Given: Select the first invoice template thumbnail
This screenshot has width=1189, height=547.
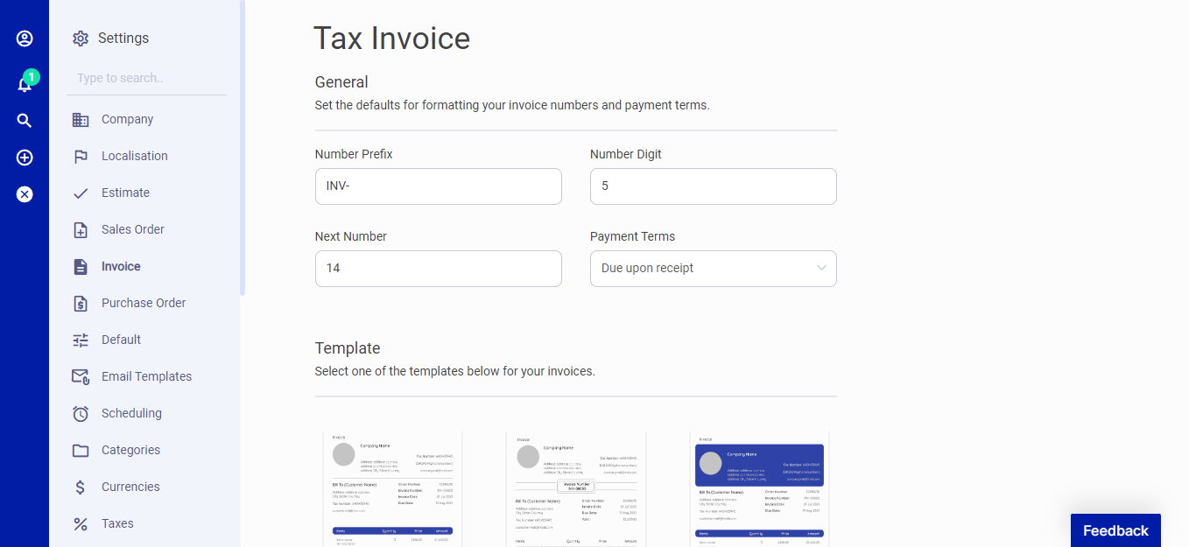Looking at the screenshot, I should coord(392,488).
